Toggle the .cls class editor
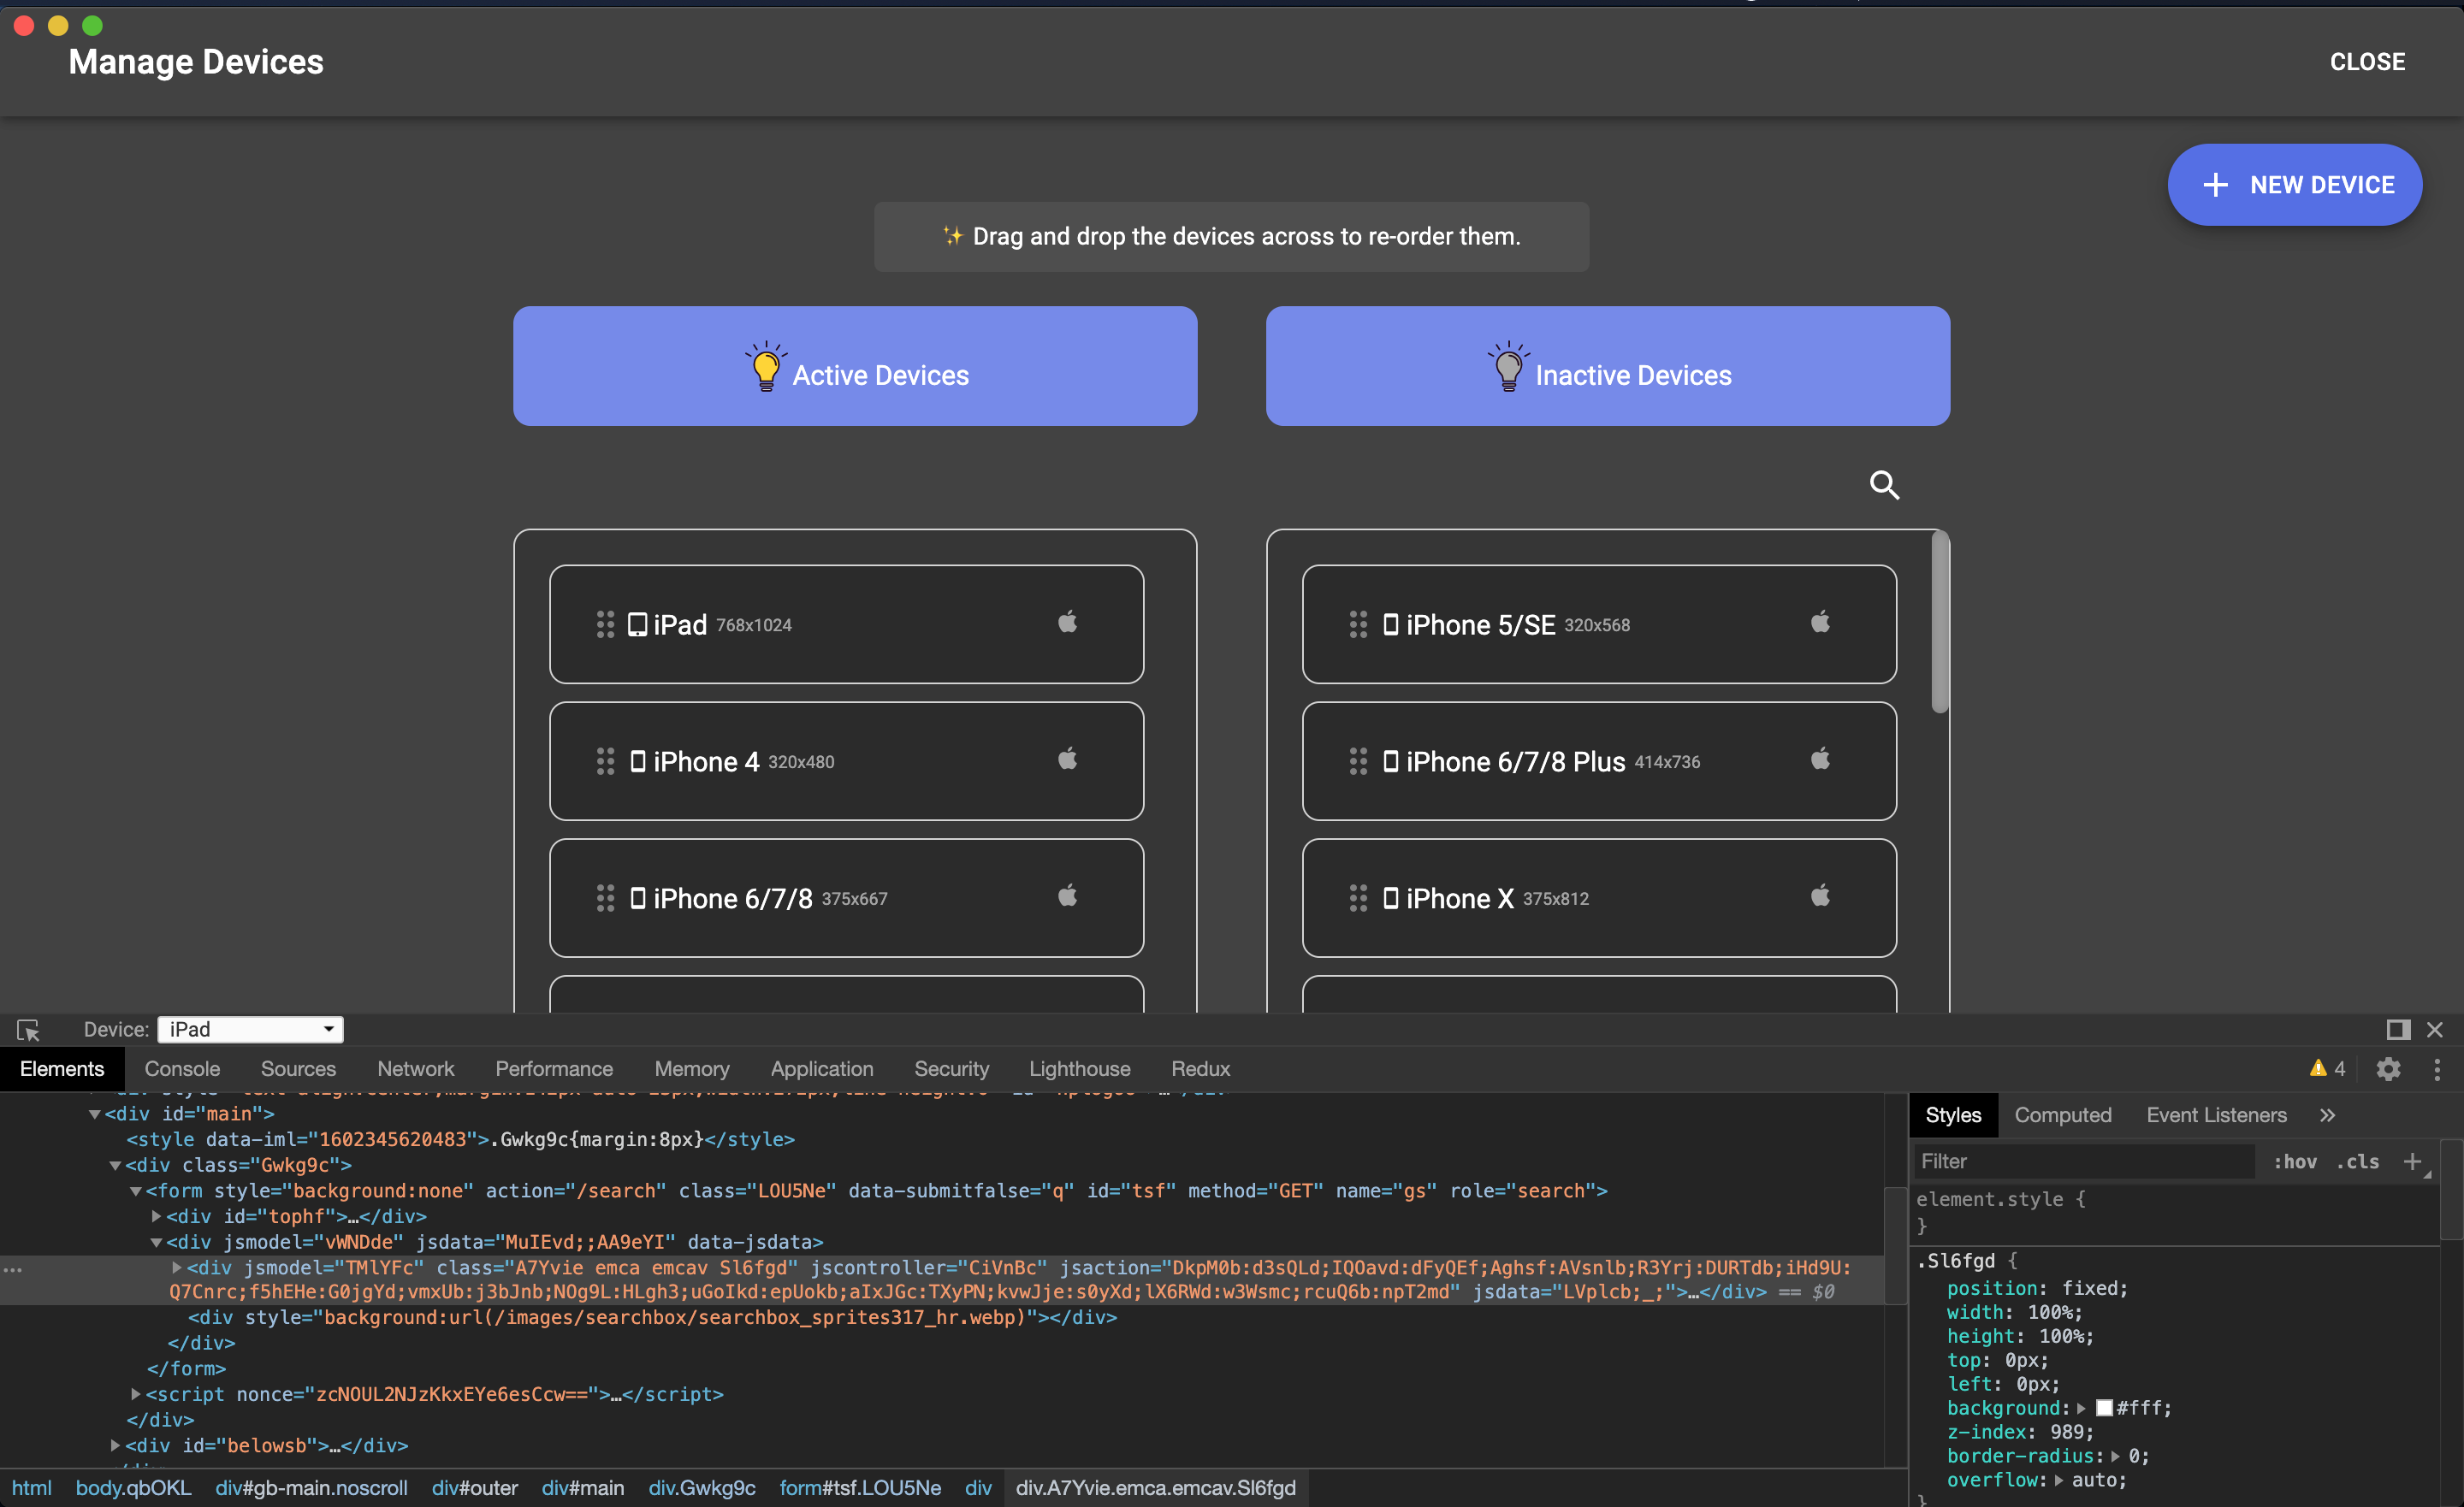This screenshot has height=1507, width=2464. tap(2357, 1161)
